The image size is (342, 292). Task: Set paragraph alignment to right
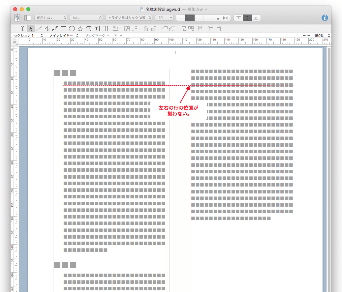click(x=199, y=18)
